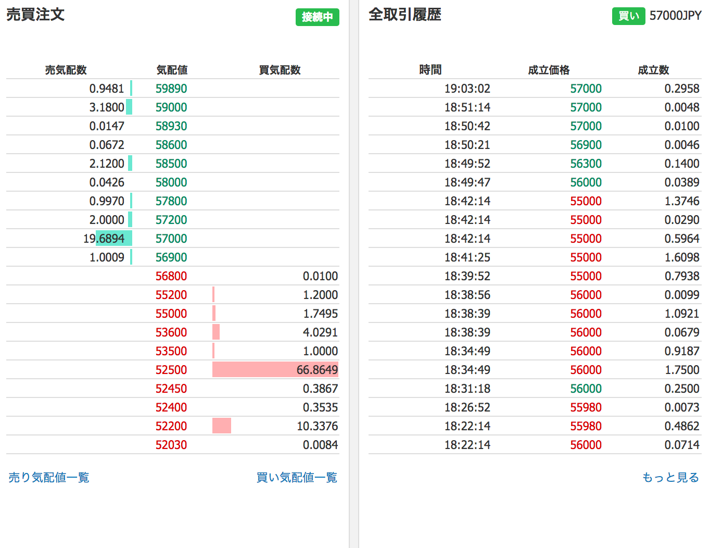Click the bid quantity 1.7495
This screenshot has height=548, width=710.
click(x=320, y=314)
